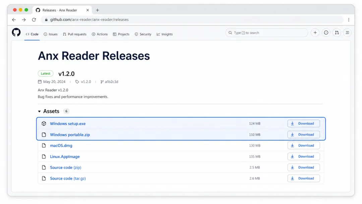Open the Projects tab
Viewport: 362px width, 204px height.
coord(121,34)
